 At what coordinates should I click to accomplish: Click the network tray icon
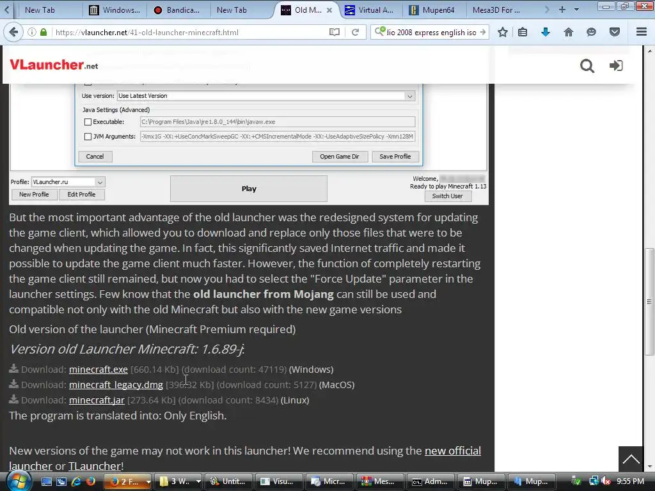(594, 481)
